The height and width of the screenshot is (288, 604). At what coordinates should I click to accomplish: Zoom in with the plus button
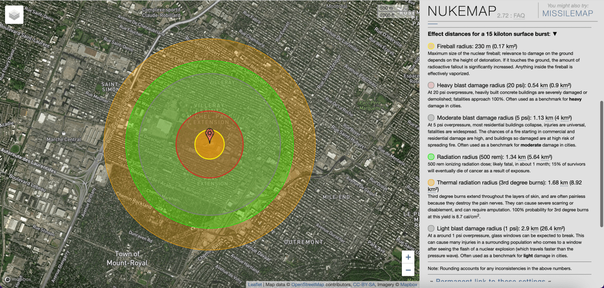[408, 257]
